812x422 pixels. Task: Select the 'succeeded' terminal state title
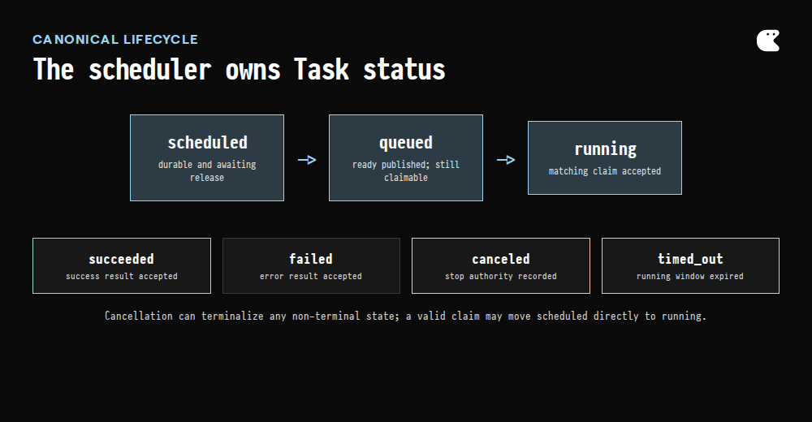tap(122, 259)
